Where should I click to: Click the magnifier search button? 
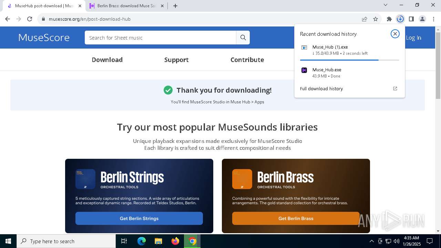click(x=243, y=38)
